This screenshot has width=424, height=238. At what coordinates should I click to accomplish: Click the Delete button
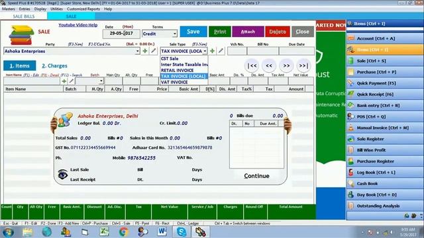coord(278,32)
